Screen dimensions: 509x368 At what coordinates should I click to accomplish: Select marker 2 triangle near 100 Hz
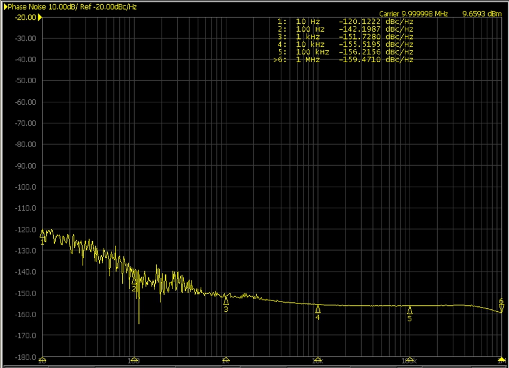(x=134, y=281)
